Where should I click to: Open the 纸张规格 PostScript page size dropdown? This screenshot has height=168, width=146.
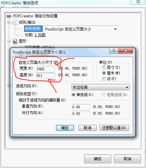click(x=81, y=29)
